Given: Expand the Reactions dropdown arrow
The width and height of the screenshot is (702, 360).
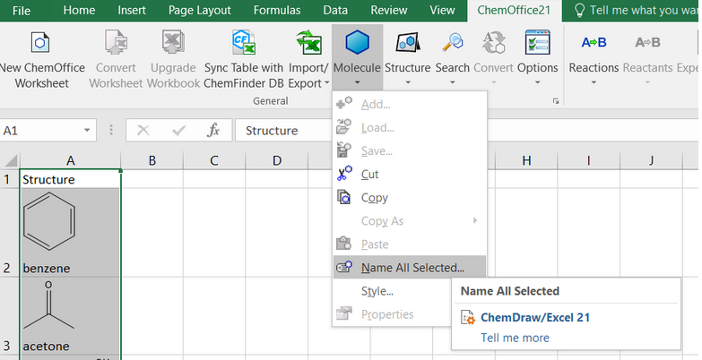Looking at the screenshot, I should (x=594, y=82).
